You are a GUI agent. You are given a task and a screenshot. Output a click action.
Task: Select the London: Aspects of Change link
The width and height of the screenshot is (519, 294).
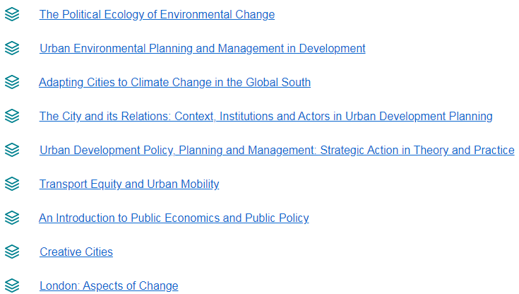pos(109,286)
